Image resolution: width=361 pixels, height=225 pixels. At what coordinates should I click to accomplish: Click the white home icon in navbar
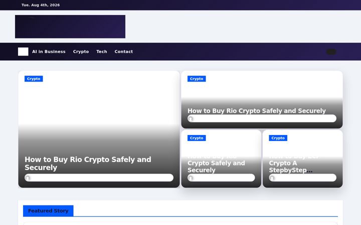pyautogui.click(x=23, y=51)
